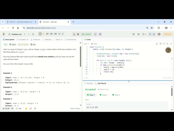Share the problem via share icon
This screenshot has height=131, width=174.
tap(31, 109)
